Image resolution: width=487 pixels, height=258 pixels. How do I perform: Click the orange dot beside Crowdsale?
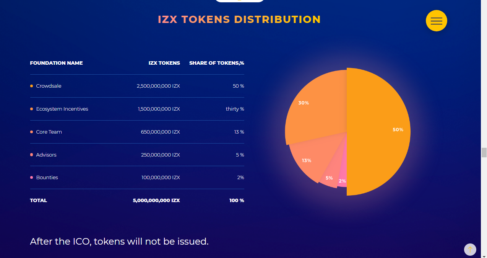pos(31,86)
